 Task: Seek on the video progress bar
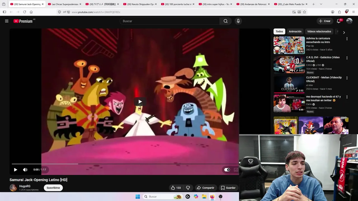coord(125,164)
